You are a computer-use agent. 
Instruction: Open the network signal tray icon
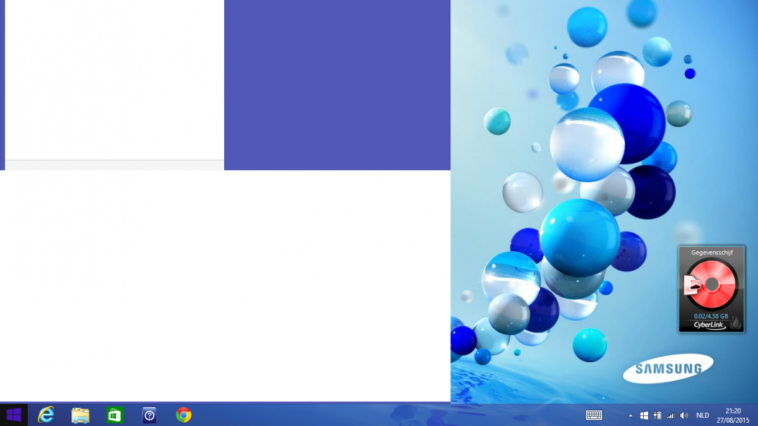tap(671, 416)
